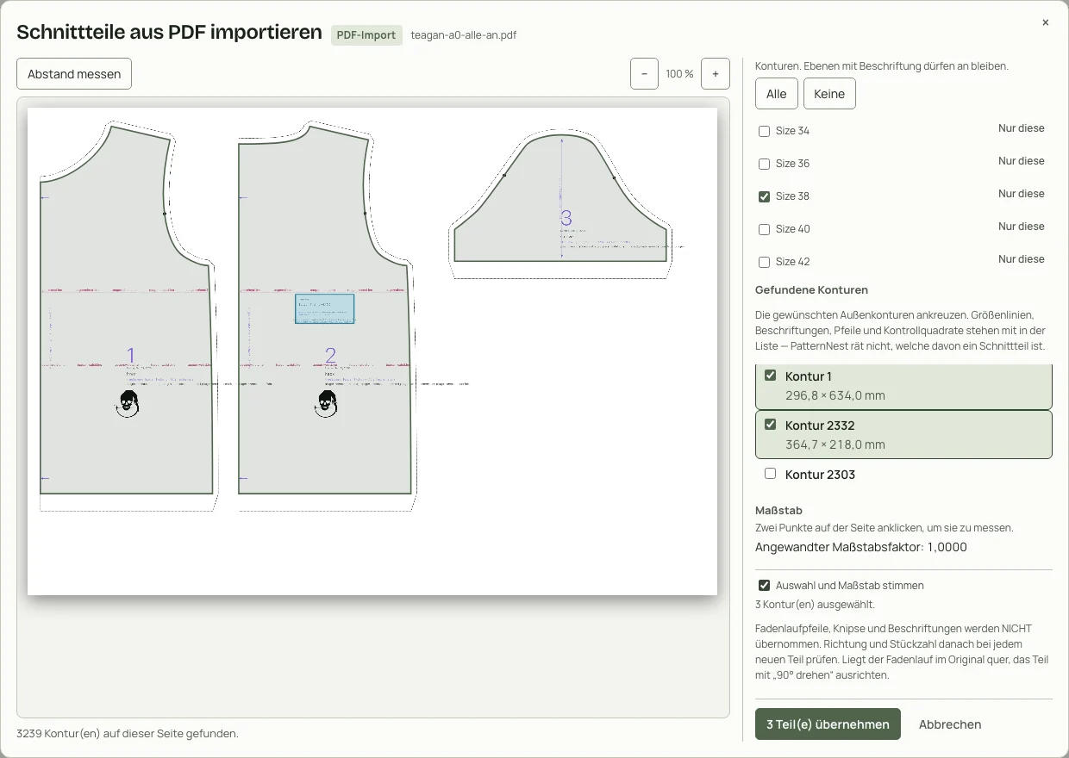This screenshot has height=758, width=1069.
Task: Click sleeve piece 3 in the preview
Action: (560, 196)
